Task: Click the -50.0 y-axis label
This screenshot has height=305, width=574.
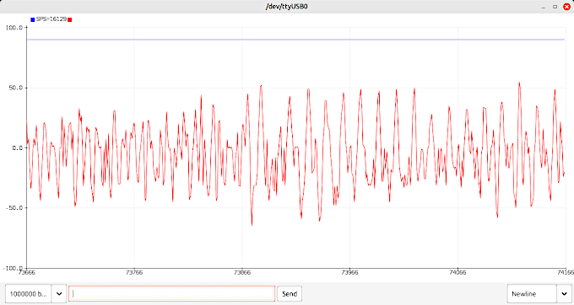Action: 14,208
